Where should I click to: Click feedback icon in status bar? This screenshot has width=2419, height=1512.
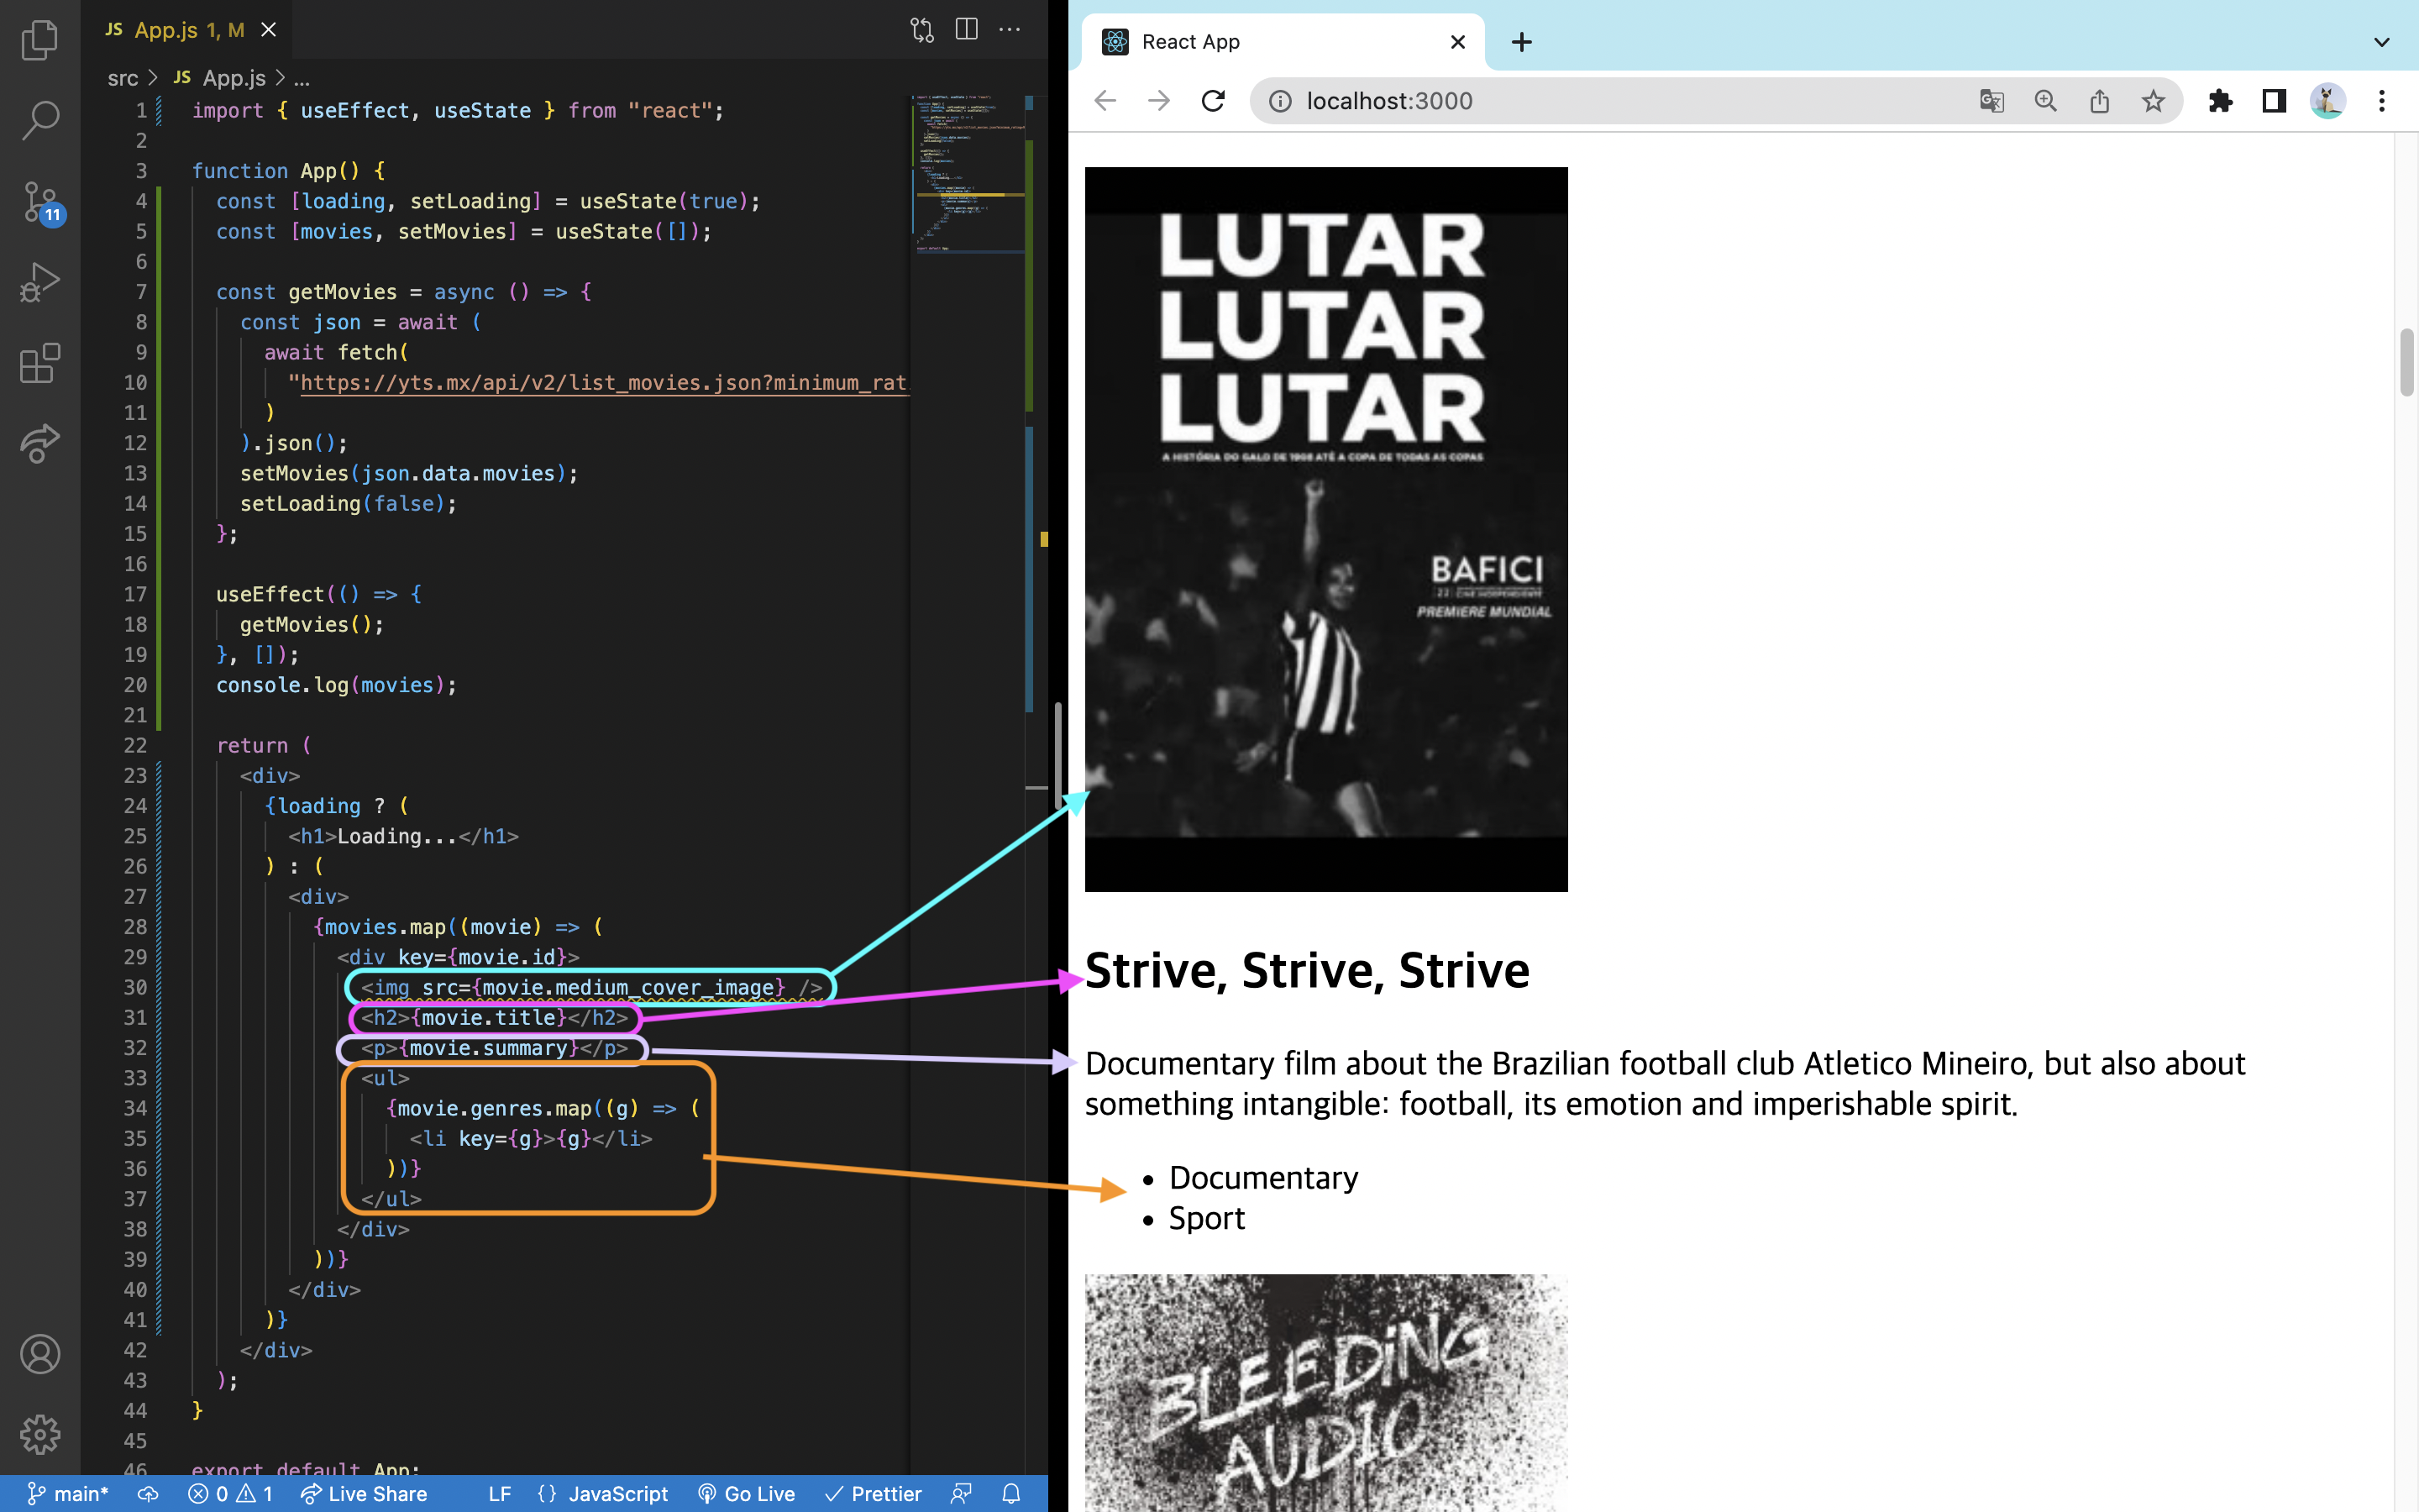(x=962, y=1493)
